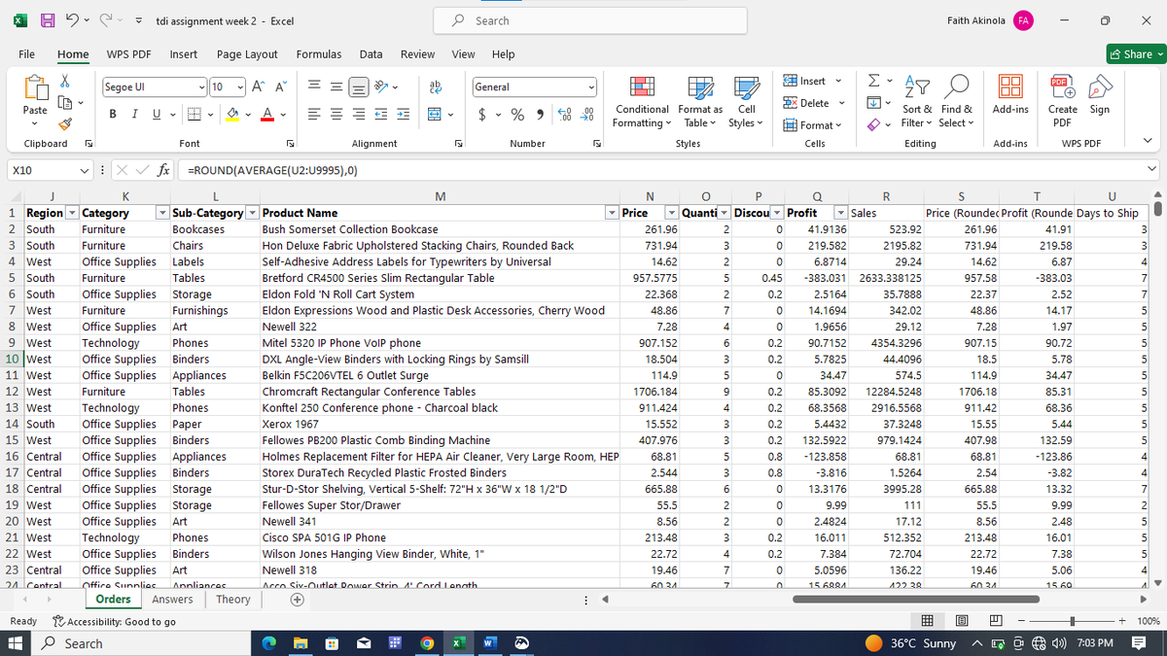Click the Save icon in title bar
The width and height of the screenshot is (1167, 656).
click(x=47, y=20)
